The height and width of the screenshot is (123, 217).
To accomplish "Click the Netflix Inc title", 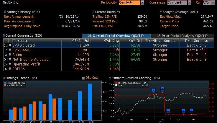I will click(x=11, y=2).
